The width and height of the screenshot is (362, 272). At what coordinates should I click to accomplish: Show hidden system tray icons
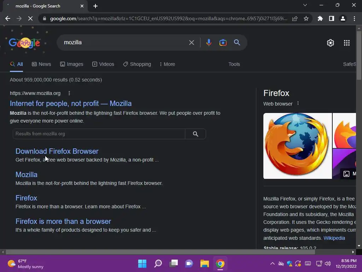pos(273,263)
